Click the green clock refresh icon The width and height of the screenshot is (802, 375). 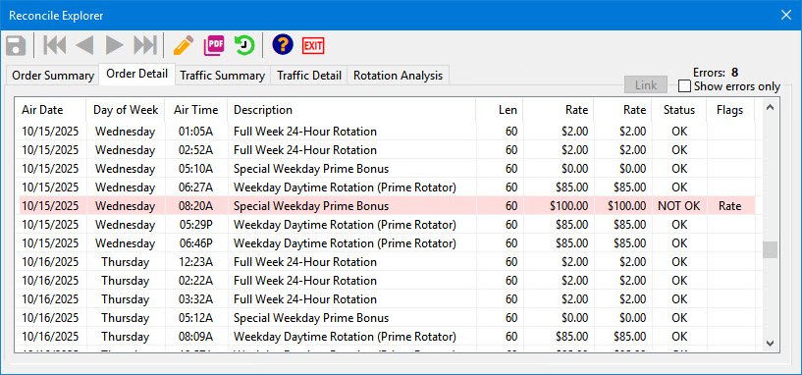(244, 45)
